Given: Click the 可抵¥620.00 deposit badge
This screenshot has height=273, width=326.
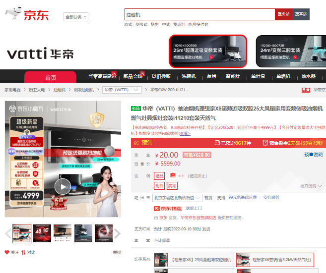Looking at the screenshot, I should pyautogui.click(x=197, y=155).
